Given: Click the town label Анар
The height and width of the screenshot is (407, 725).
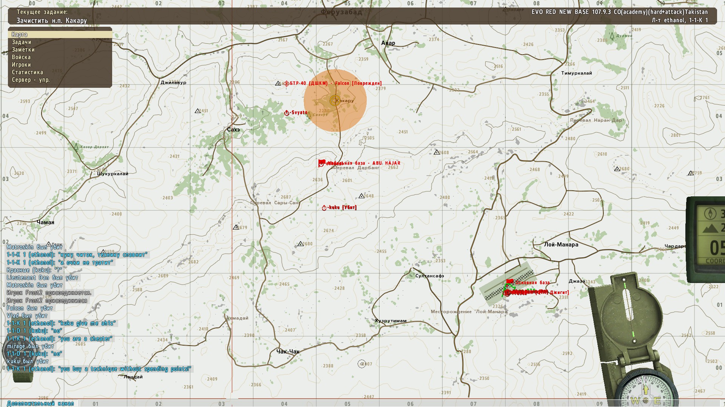Looking at the screenshot, I should [388, 43].
